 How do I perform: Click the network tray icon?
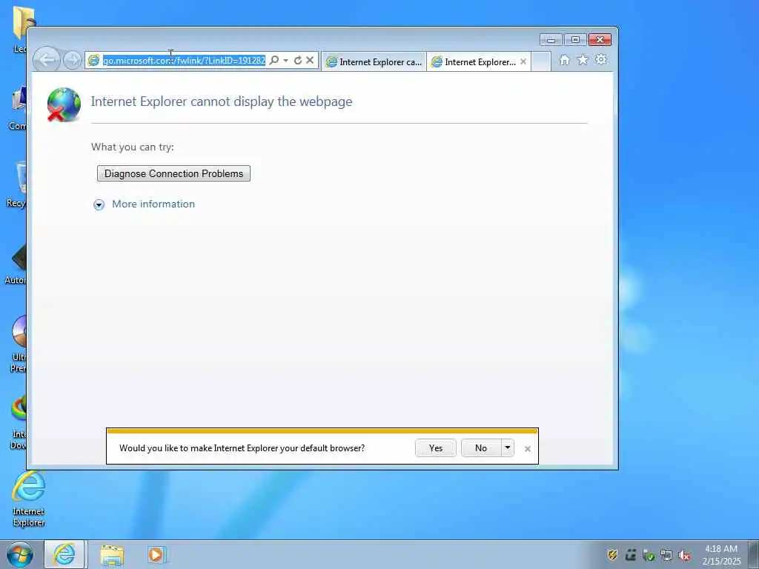666,555
